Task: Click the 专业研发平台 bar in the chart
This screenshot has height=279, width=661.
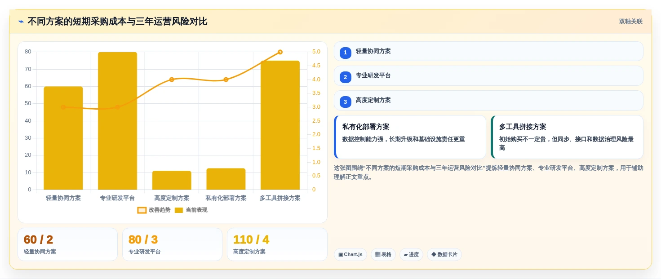Action: 117,121
